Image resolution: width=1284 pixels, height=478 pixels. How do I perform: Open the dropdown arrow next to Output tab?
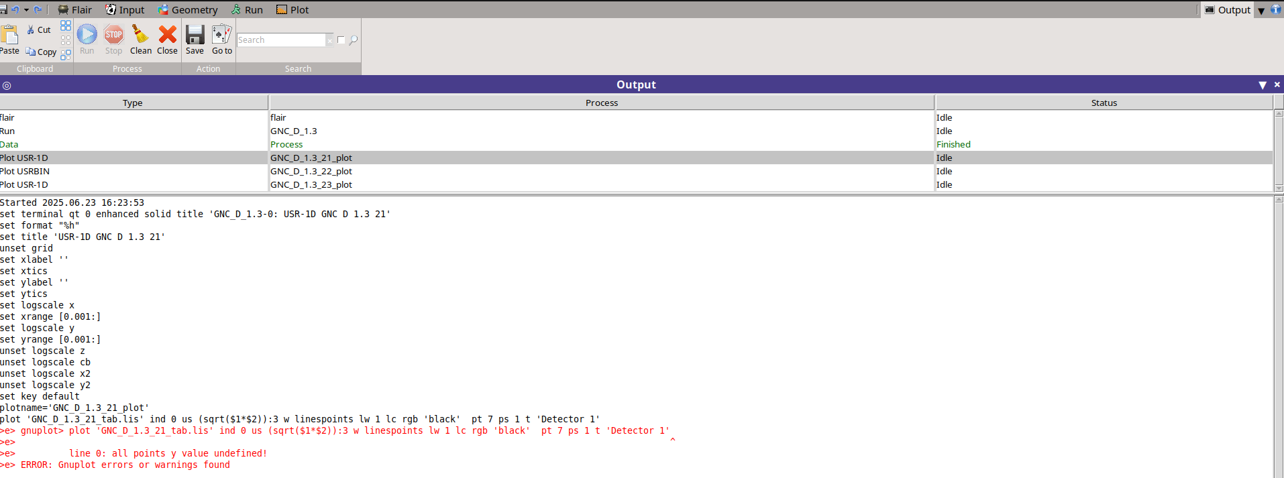click(1261, 10)
